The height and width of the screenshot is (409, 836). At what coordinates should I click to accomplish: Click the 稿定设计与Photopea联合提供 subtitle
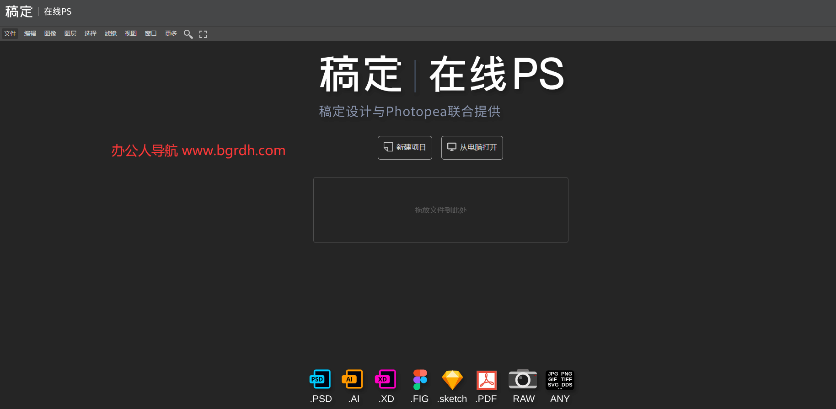click(410, 111)
